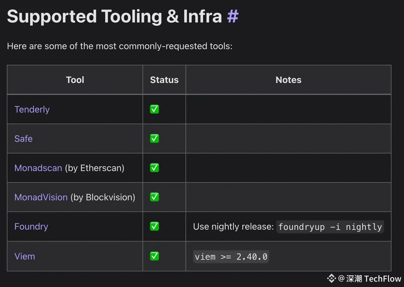This screenshot has width=404, height=287.
Task: Click the Notes column header
Action: click(x=288, y=80)
